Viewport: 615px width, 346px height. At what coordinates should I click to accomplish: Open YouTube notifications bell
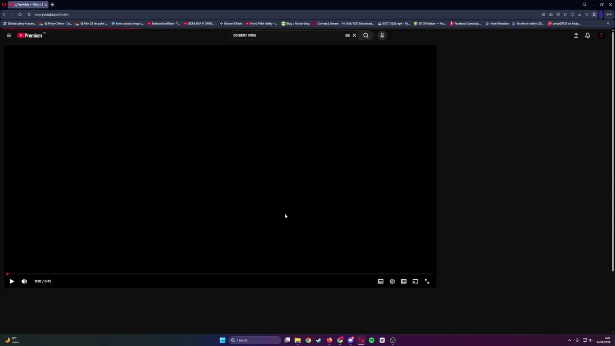[587, 35]
